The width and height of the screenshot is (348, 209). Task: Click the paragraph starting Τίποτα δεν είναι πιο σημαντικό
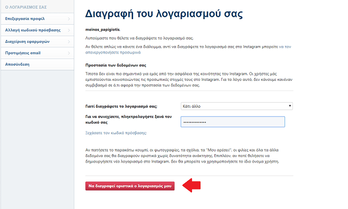189,79
